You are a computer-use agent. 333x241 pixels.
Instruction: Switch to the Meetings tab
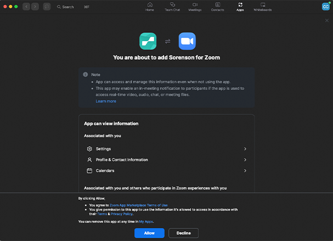coord(195,7)
